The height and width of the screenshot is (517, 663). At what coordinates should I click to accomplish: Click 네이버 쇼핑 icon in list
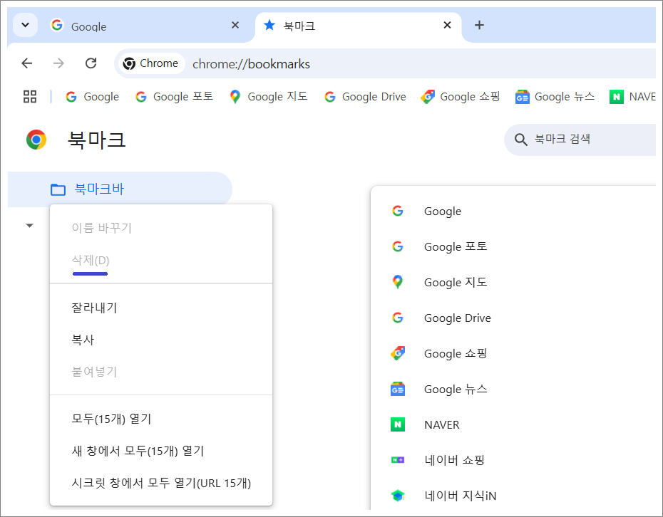(x=398, y=460)
